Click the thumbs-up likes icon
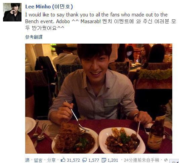Image resolution: width=179 pixels, height=163 pixels. click(x=63, y=160)
